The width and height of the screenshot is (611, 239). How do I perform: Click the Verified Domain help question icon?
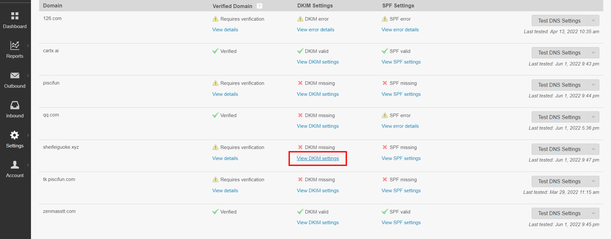(259, 6)
